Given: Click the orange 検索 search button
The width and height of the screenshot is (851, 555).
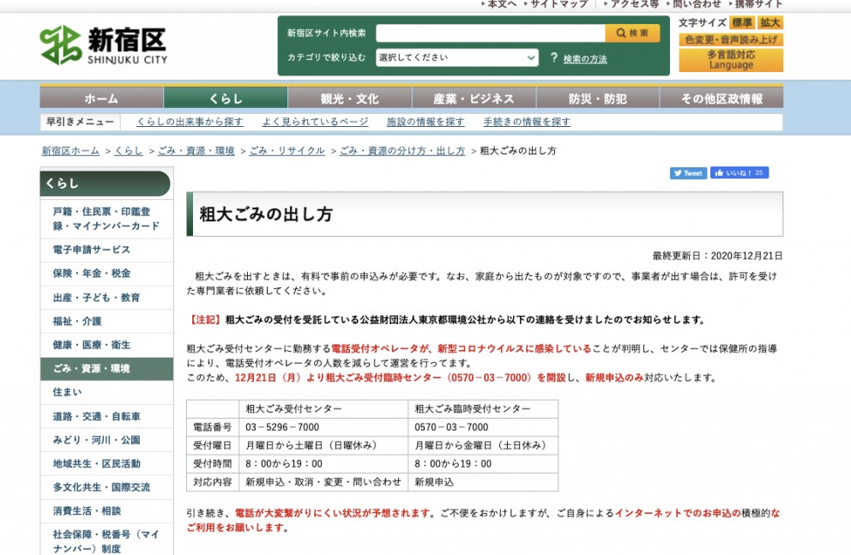Looking at the screenshot, I should pos(632,33).
